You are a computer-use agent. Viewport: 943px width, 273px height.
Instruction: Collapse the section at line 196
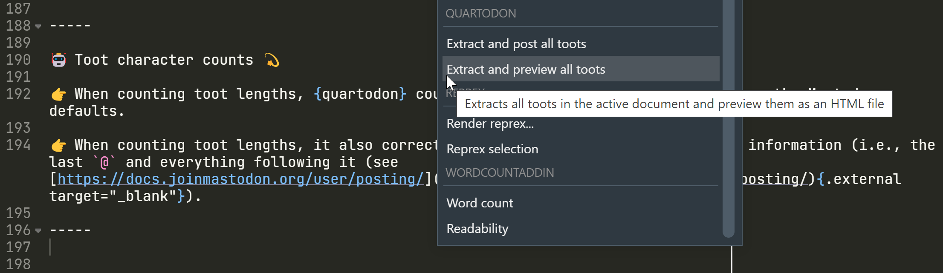tap(39, 230)
